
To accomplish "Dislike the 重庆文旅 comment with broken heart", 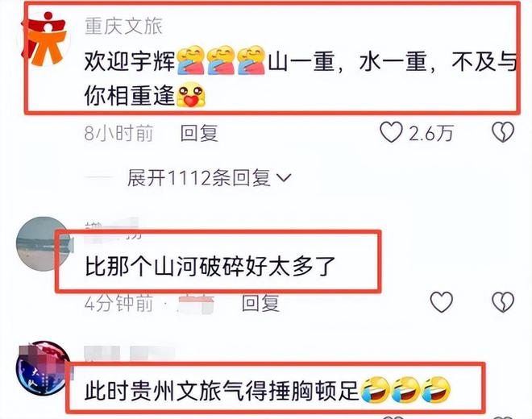I will [503, 132].
